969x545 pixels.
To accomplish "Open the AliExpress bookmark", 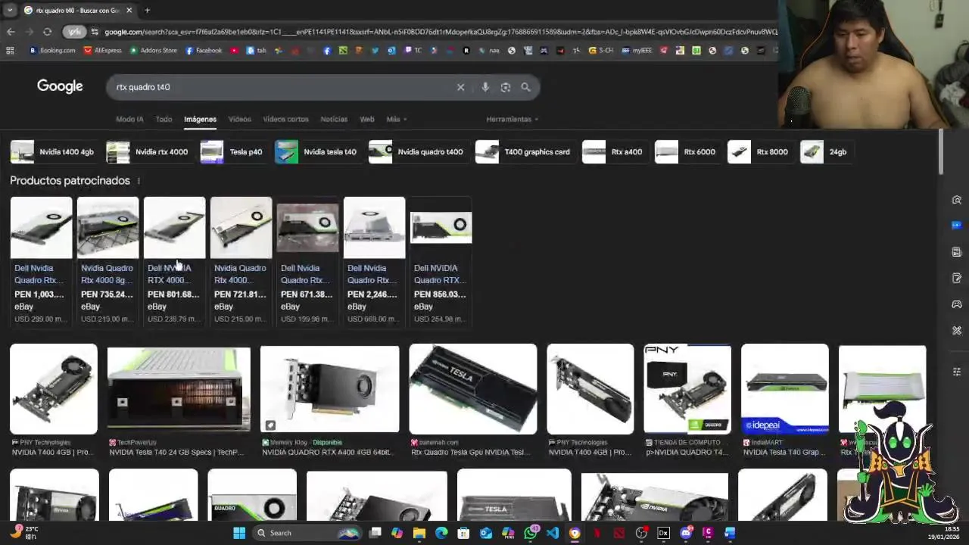I will [x=102, y=51].
